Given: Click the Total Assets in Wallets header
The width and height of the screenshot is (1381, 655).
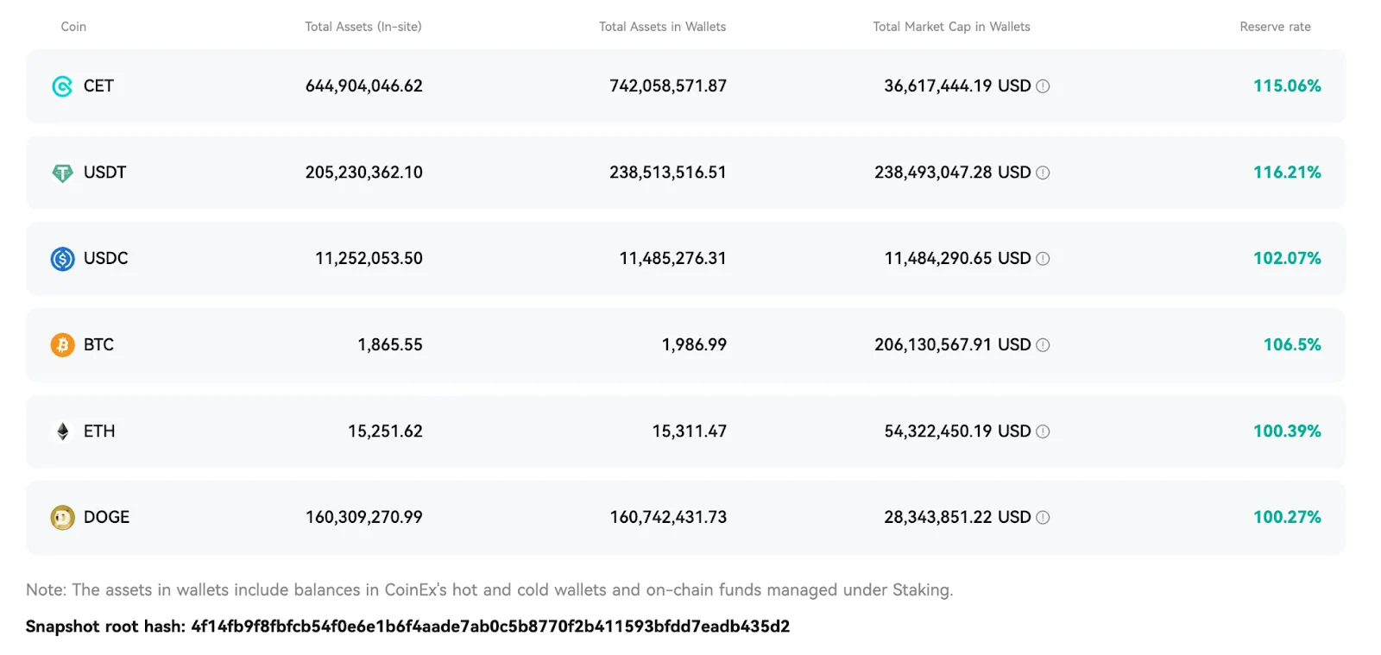Looking at the screenshot, I should [x=662, y=27].
